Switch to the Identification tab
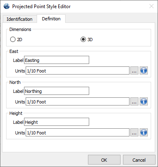The width and height of the screenshot is (158, 167). coord(20,19)
